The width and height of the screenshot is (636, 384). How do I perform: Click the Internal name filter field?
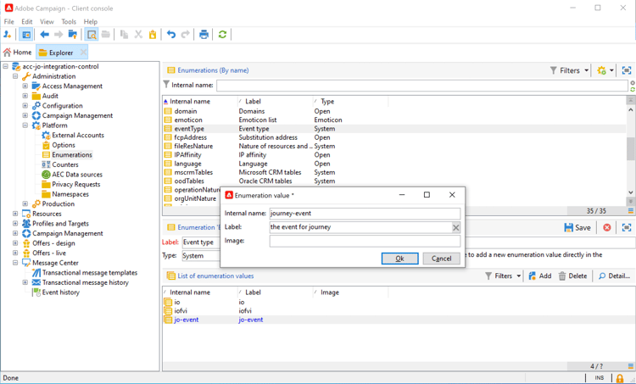[x=421, y=85]
